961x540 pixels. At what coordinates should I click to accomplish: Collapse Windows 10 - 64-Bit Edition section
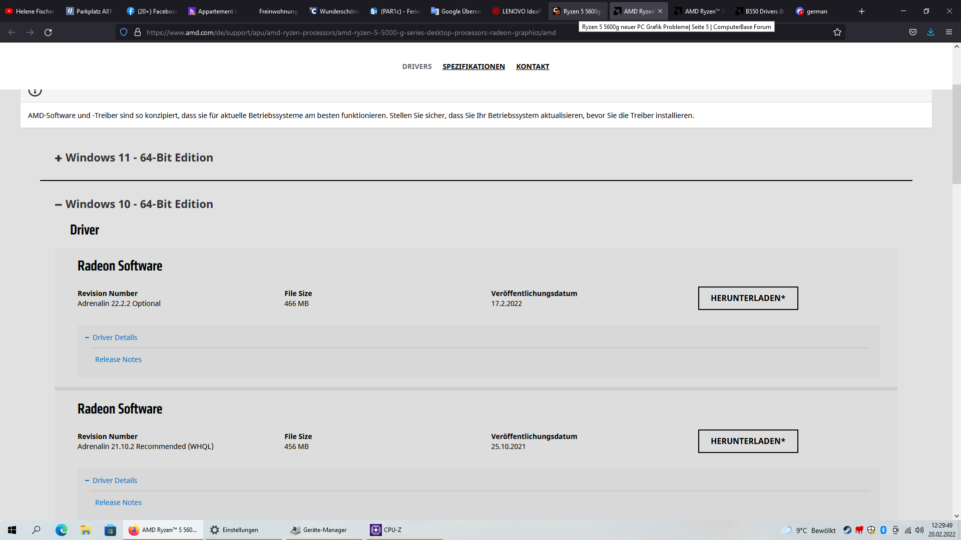coord(134,204)
